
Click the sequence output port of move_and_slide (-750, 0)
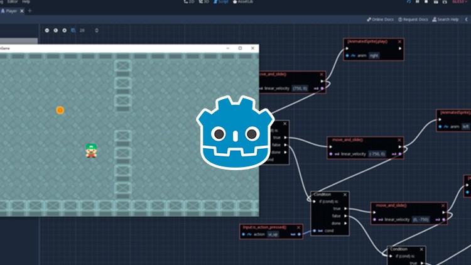click(x=400, y=147)
